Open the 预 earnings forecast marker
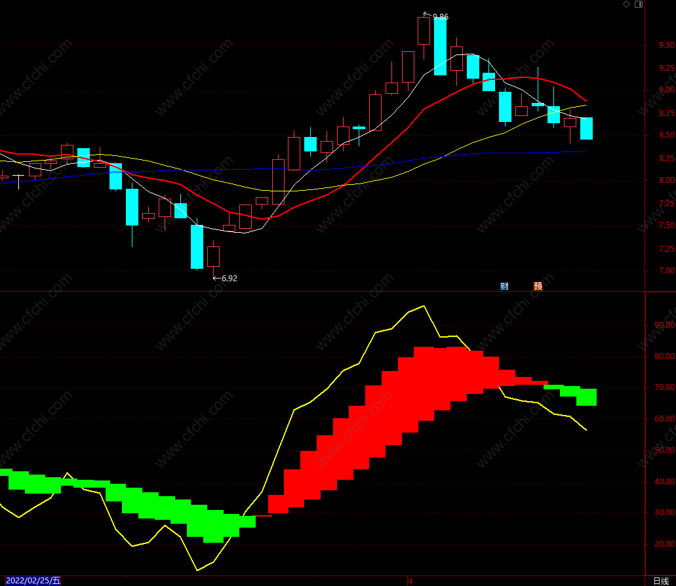Viewport: 676px width, 586px height. click(538, 286)
